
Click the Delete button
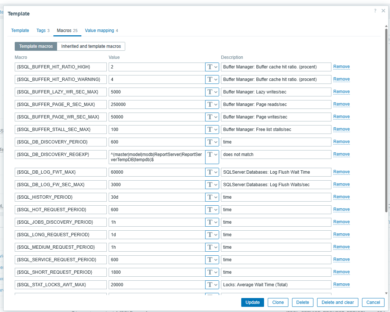click(303, 302)
